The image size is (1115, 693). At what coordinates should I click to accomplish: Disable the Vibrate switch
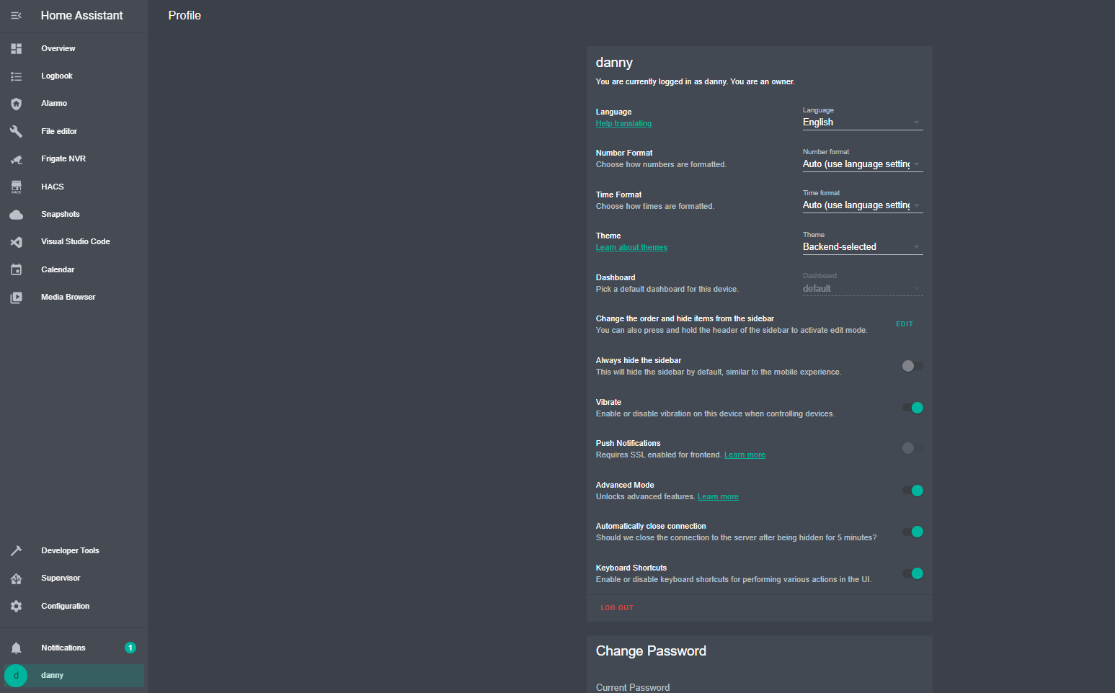click(912, 408)
